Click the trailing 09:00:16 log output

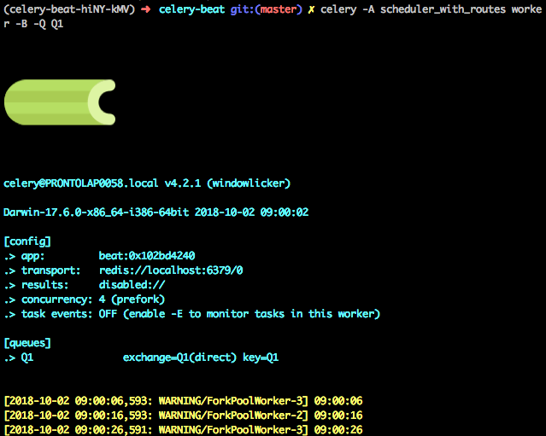pyautogui.click(x=338, y=416)
